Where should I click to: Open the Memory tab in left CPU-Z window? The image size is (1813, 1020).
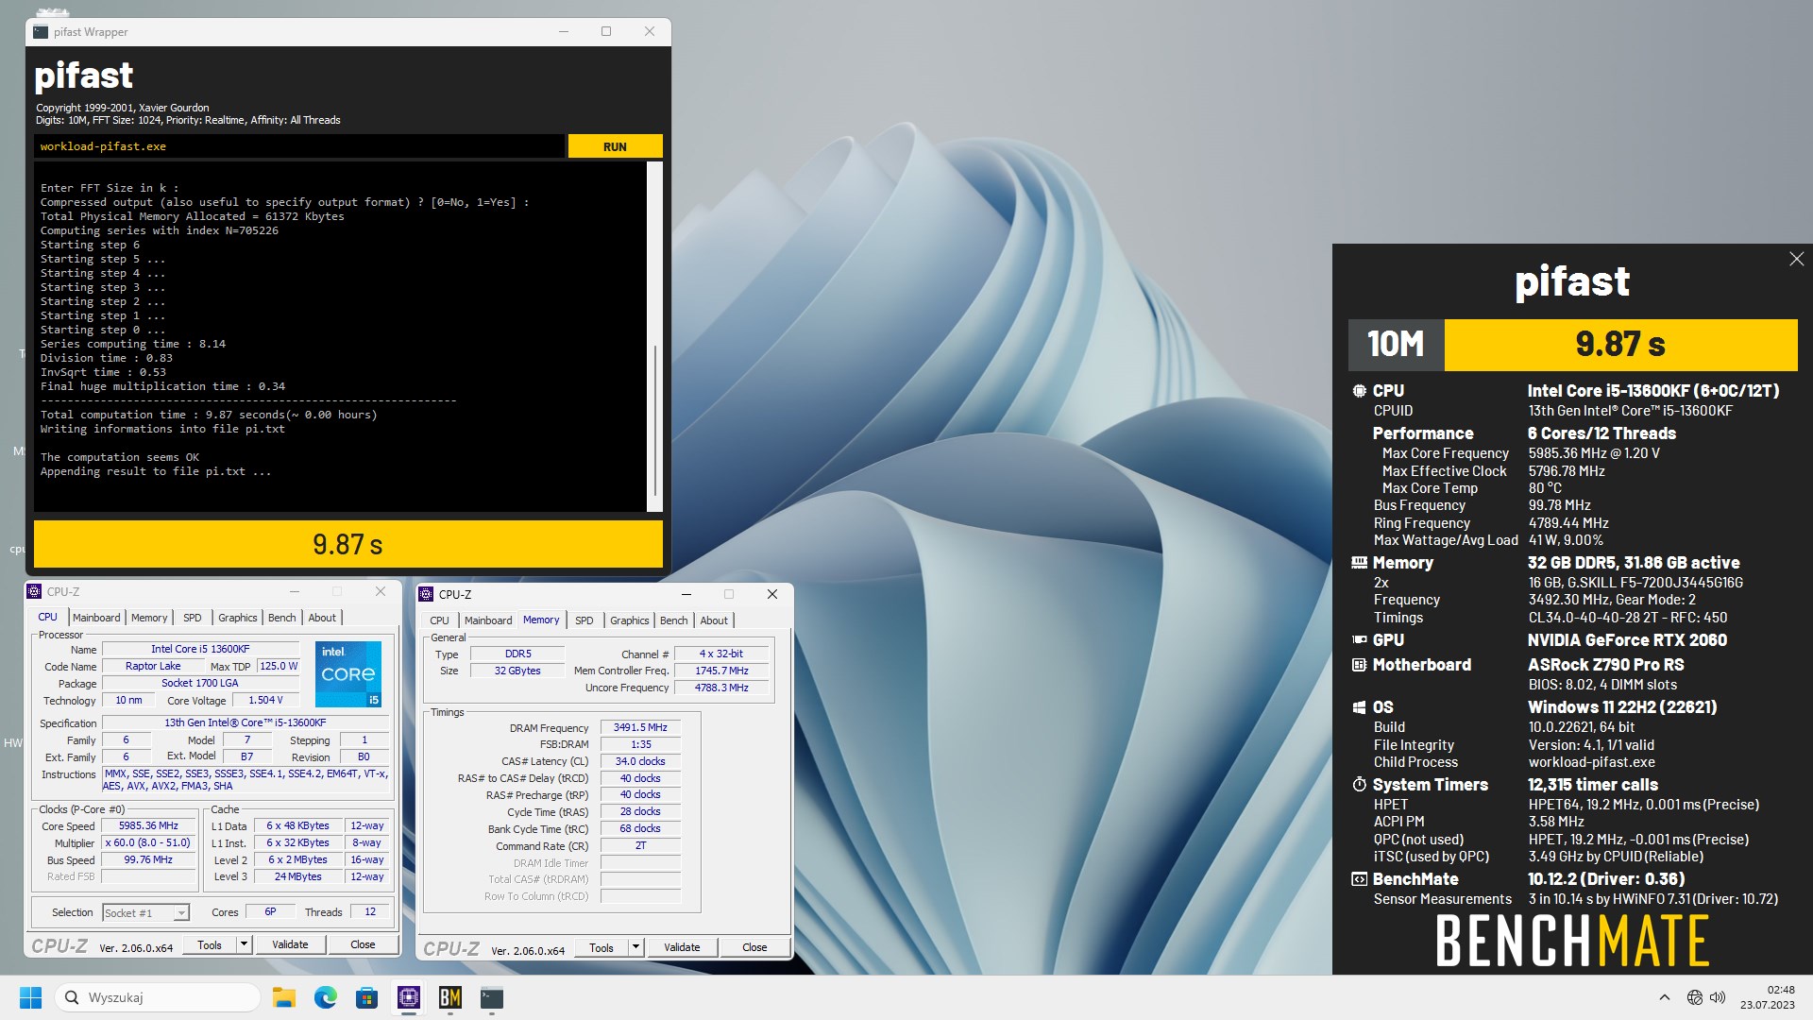tap(149, 618)
